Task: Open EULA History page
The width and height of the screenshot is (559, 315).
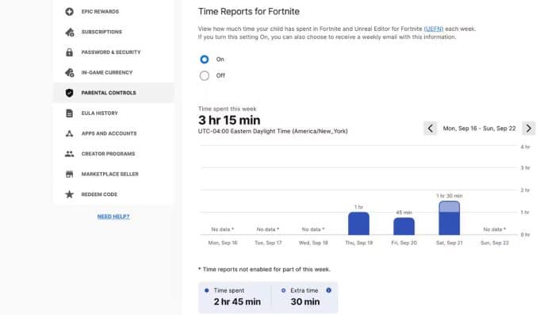Action: 113,113
